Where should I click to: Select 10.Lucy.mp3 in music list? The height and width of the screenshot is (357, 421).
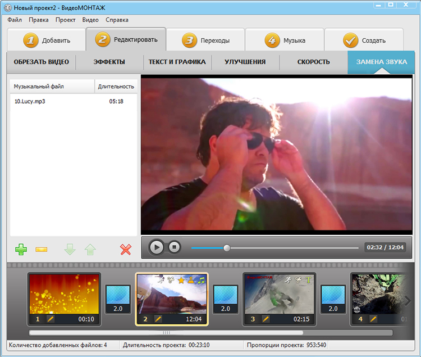(x=74, y=101)
